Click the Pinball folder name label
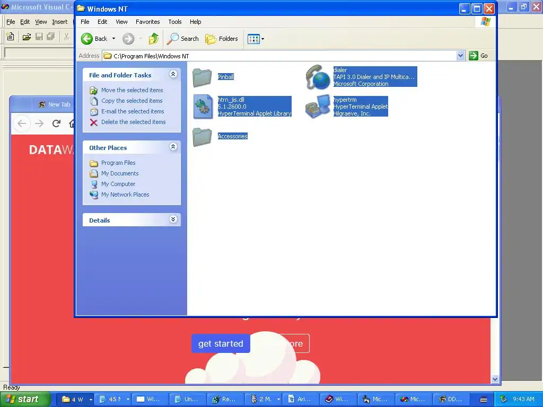543x407 pixels. click(225, 77)
